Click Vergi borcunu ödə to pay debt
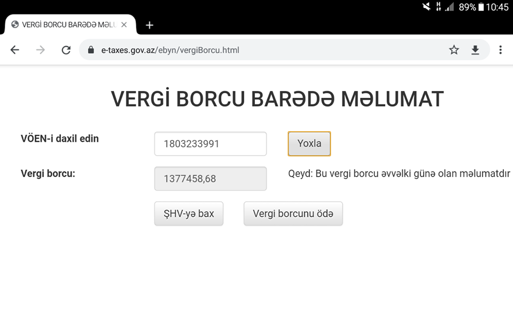The image size is (513, 321). point(293,213)
